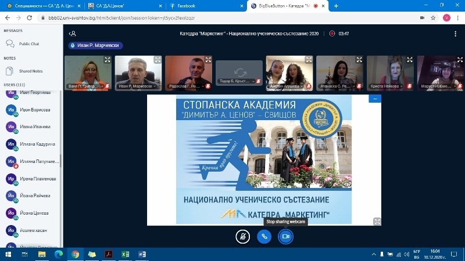
Task: Fullscreen Радослав Г. Йо... webcam
Action: [x=208, y=60]
